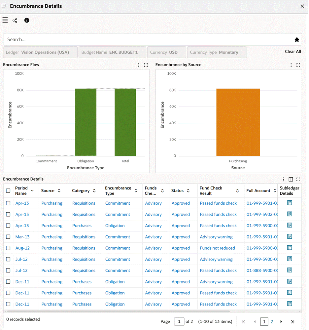Toggle table column layout icon
Screen dimensions: 309x330
(291, 179)
